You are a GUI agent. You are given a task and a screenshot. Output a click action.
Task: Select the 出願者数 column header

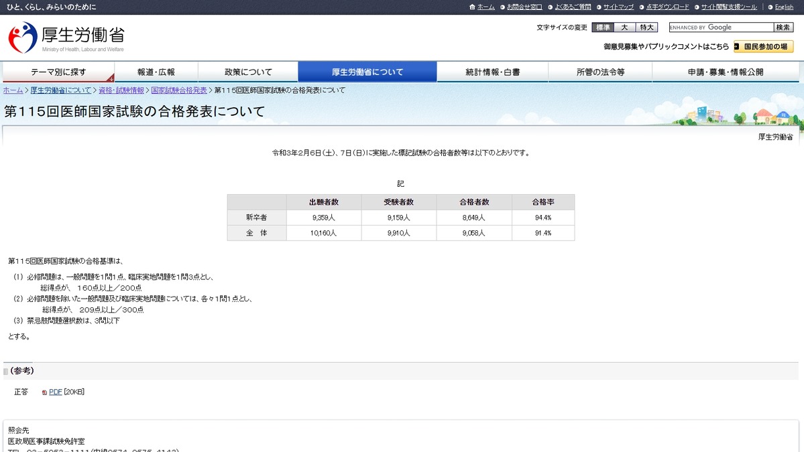[x=324, y=202]
